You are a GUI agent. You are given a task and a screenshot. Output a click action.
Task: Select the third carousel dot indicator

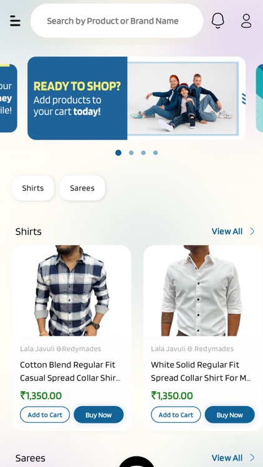click(x=143, y=153)
